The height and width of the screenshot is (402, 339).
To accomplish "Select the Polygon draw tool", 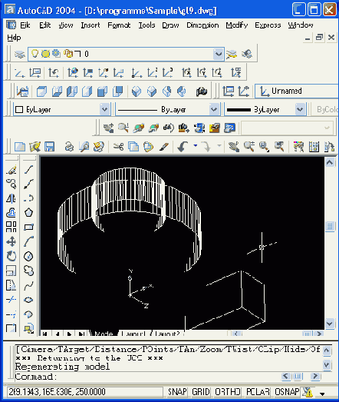I will pos(28,212).
